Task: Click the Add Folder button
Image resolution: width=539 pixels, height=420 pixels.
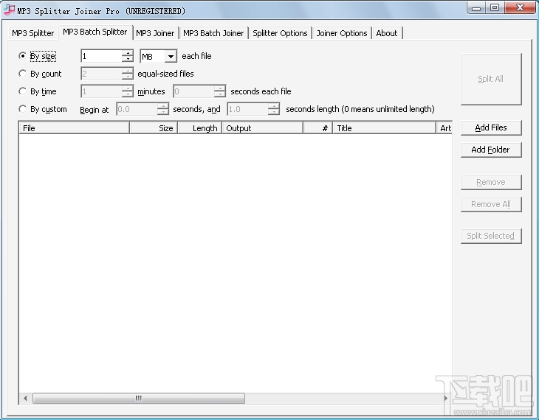Action: [x=491, y=150]
